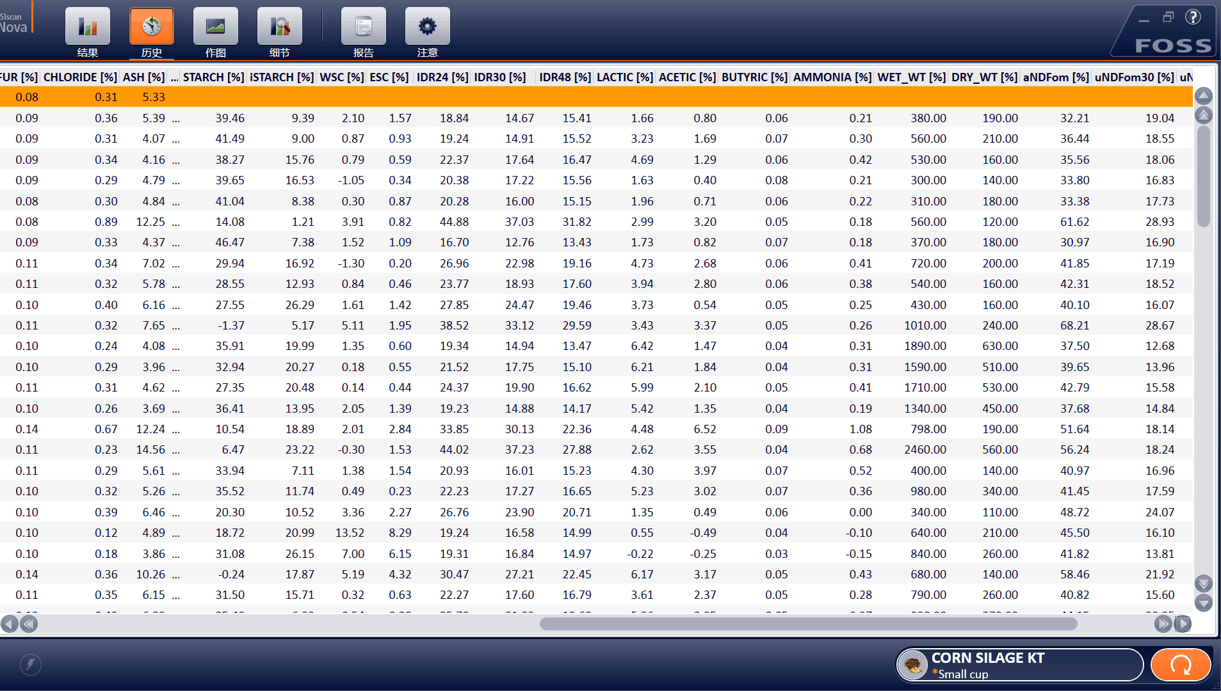Jump table up with single up arrow
The height and width of the screenshot is (691, 1221).
[x=1204, y=97]
